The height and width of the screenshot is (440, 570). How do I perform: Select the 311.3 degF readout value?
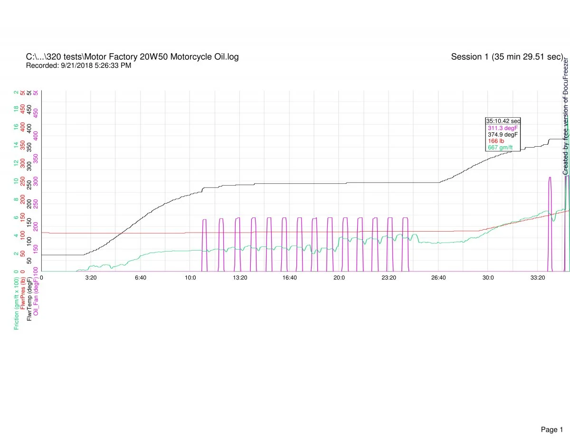[501, 128]
